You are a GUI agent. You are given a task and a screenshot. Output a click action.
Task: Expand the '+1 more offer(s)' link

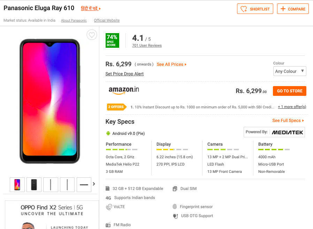pyautogui.click(x=292, y=107)
